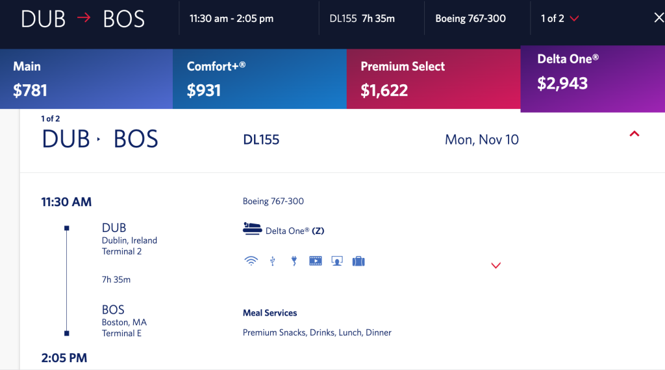This screenshot has height=370, width=665.
Task: Click the DL155 flight number heading
Action: (261, 139)
